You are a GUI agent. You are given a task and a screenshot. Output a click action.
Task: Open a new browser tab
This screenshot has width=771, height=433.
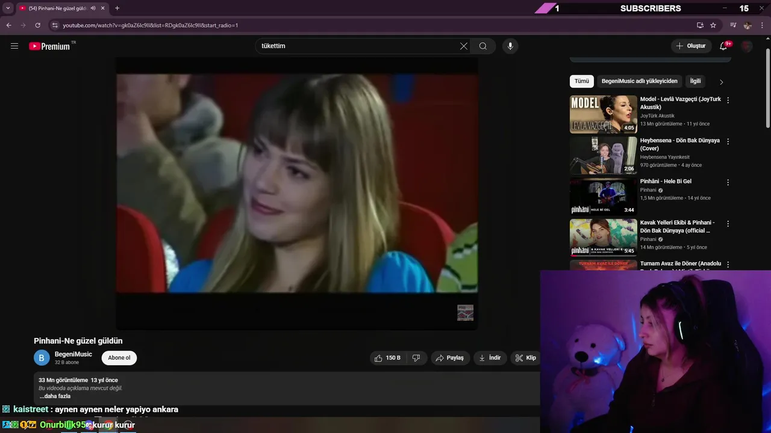point(117,8)
